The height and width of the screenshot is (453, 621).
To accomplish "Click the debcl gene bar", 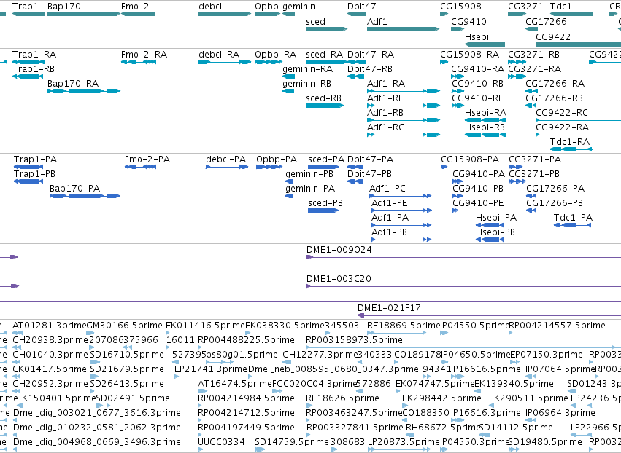I will [225, 14].
